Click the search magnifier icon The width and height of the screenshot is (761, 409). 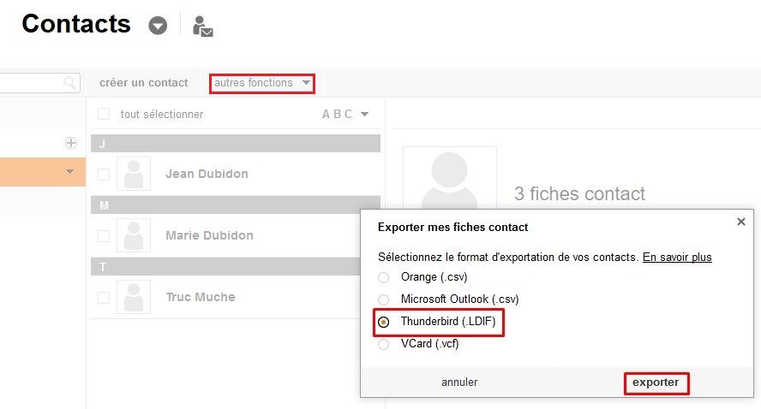pyautogui.click(x=69, y=83)
